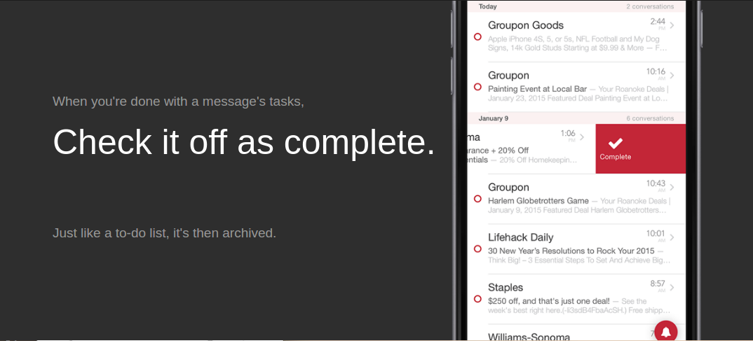Click the white checkmark above Complete
The width and height of the screenshot is (753, 341).
(615, 142)
